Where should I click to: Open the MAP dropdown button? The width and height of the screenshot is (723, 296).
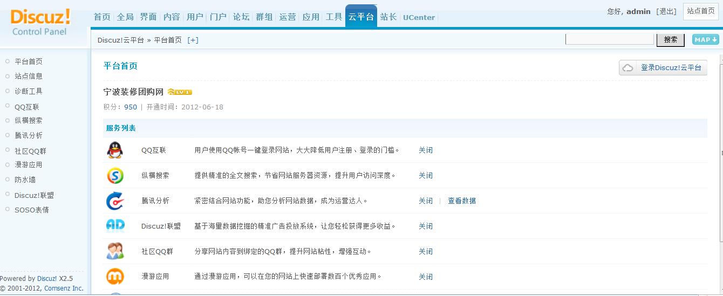(x=706, y=39)
